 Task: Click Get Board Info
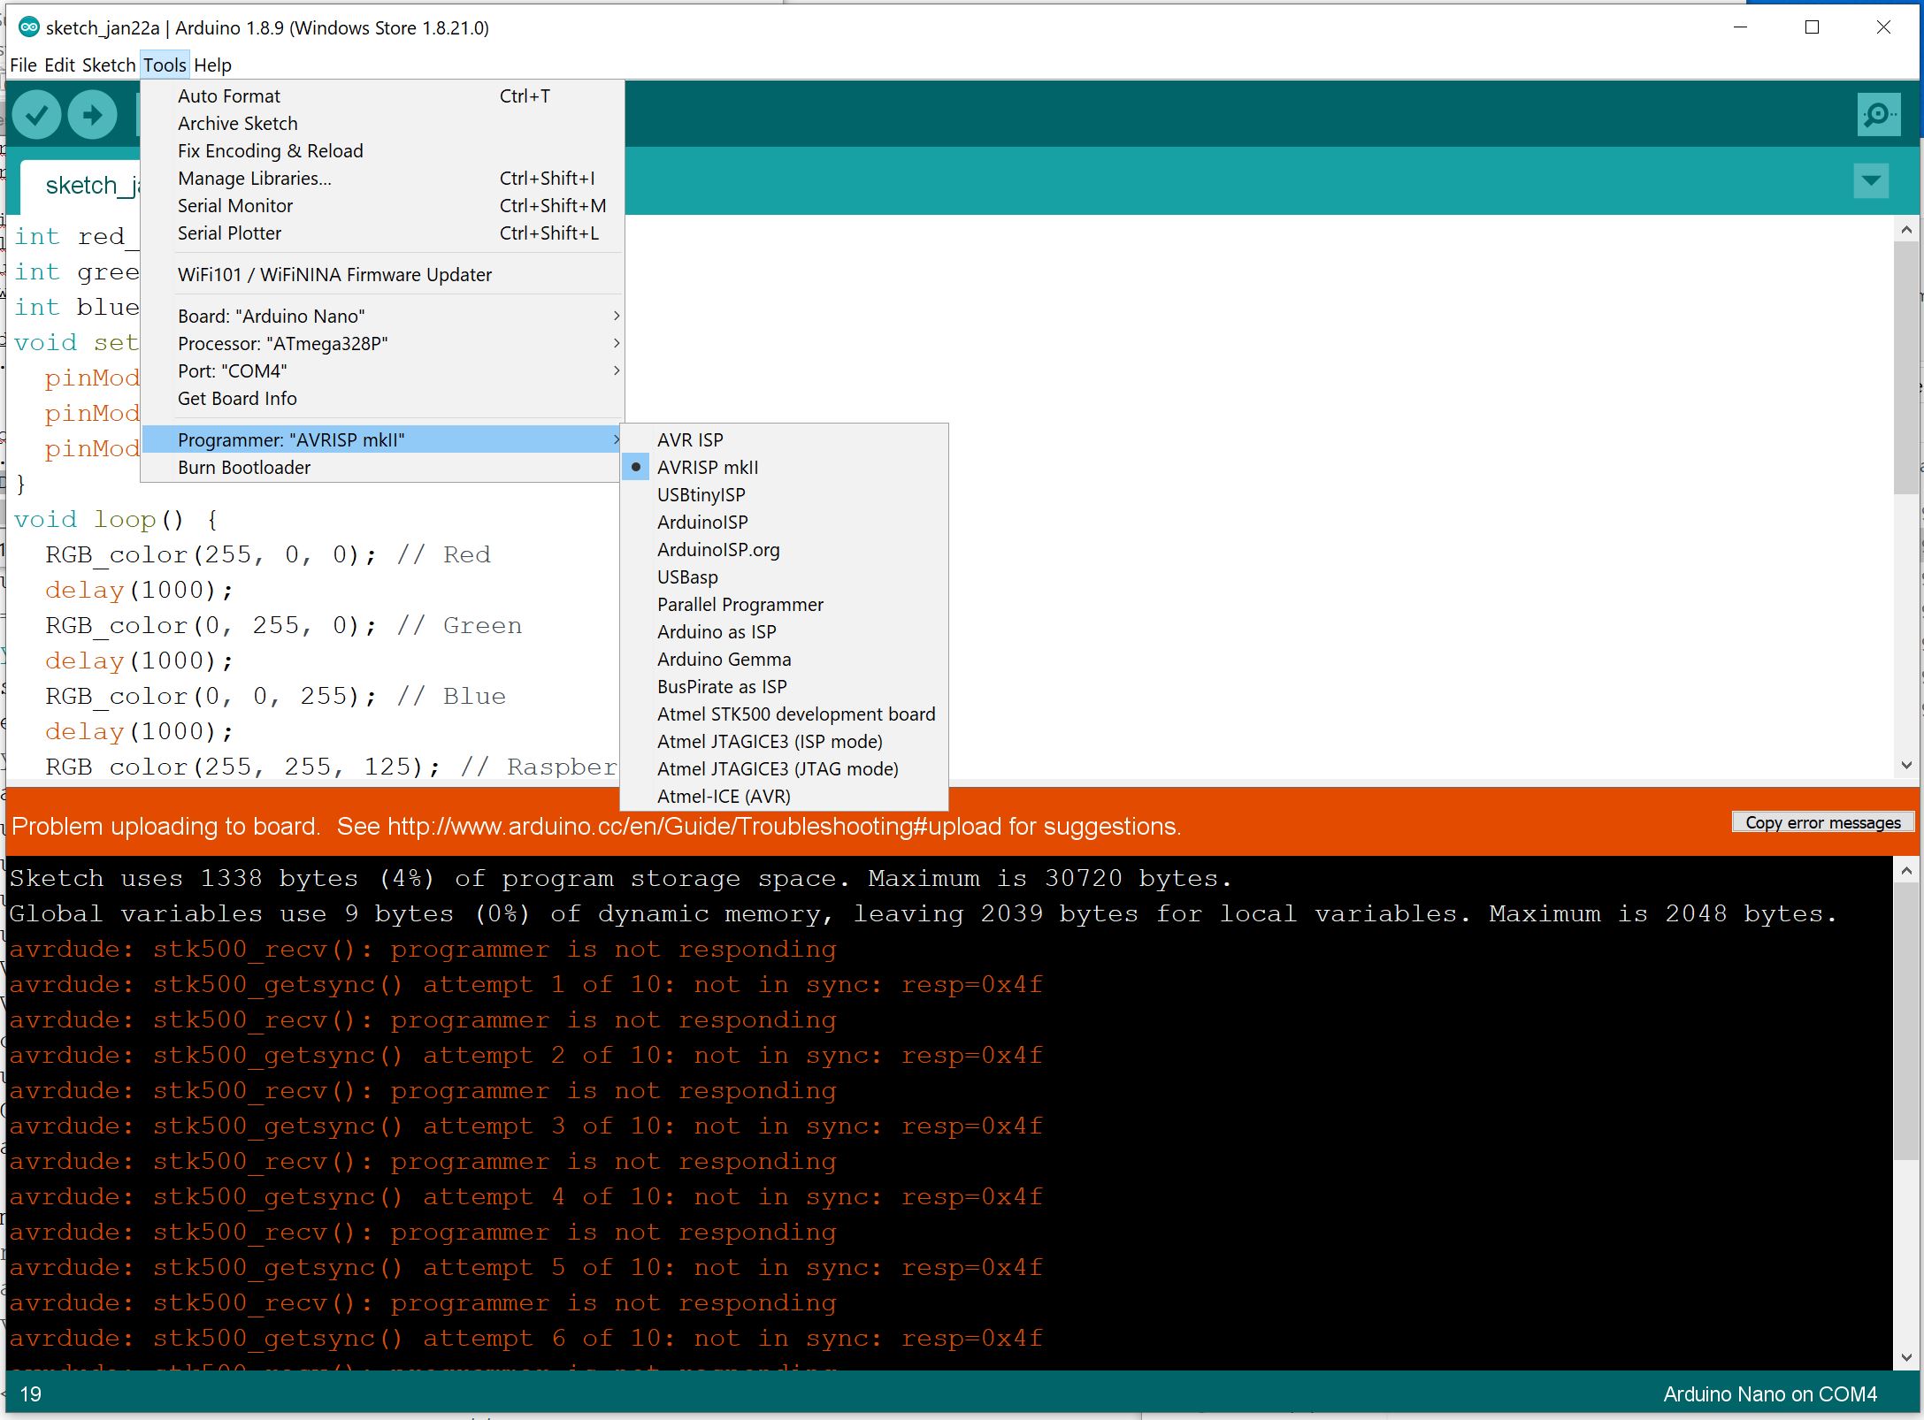click(x=237, y=398)
